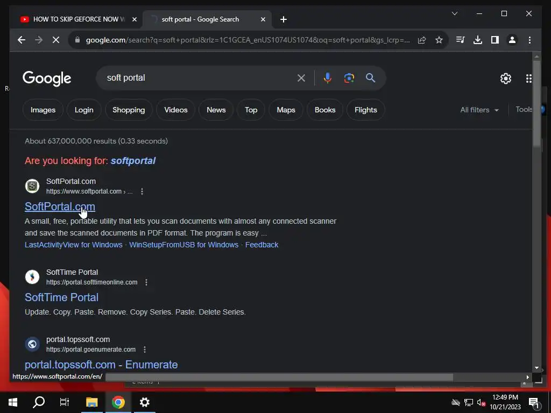Open a new tab with plus button
Screen dimensions: 551x413
tap(284, 19)
